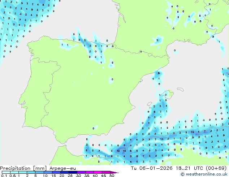Click the 'Precipitation [mm]' title text

23,168
